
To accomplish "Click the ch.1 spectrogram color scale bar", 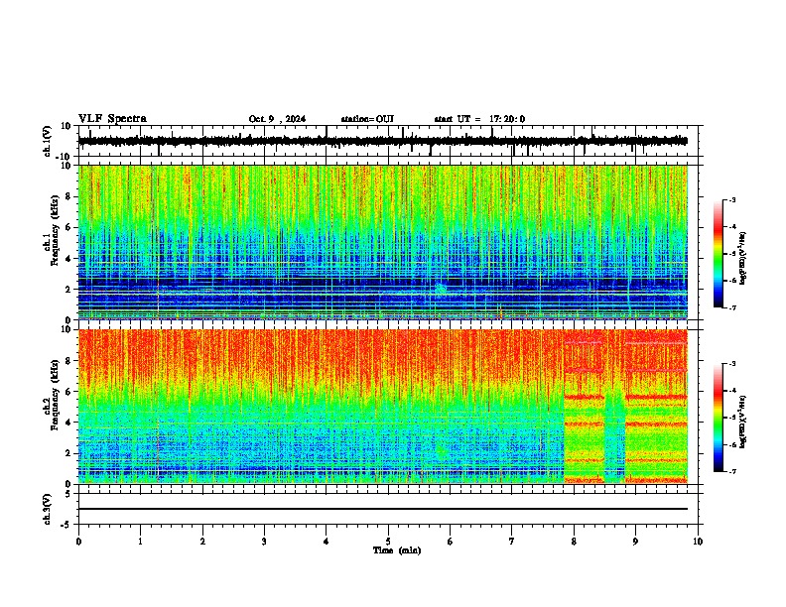I will (719, 254).
